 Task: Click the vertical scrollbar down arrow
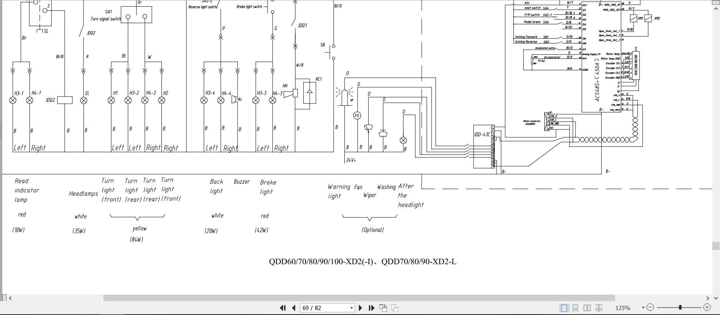pyautogui.click(x=716, y=298)
